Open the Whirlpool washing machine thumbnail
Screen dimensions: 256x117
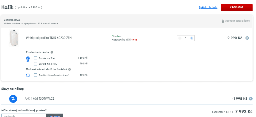pyautogui.click(x=13, y=38)
